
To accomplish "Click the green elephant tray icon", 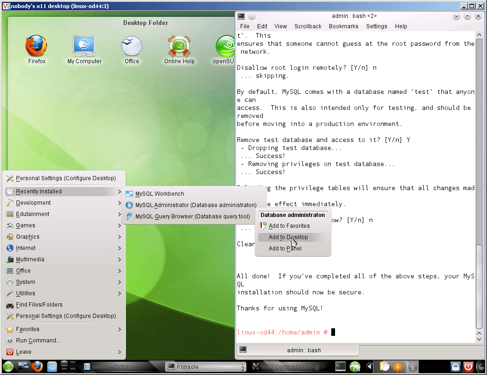I will click(355, 367).
